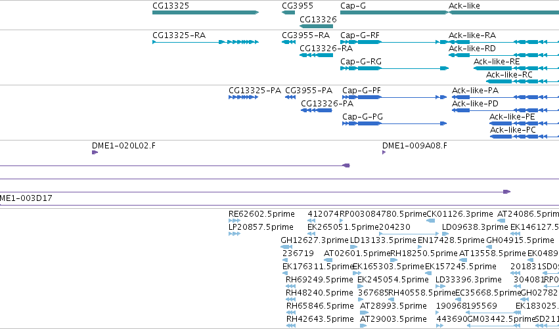This screenshot has width=559, height=329.
Task: Click the CG3955-RA transcript label
Action: [x=306, y=35]
